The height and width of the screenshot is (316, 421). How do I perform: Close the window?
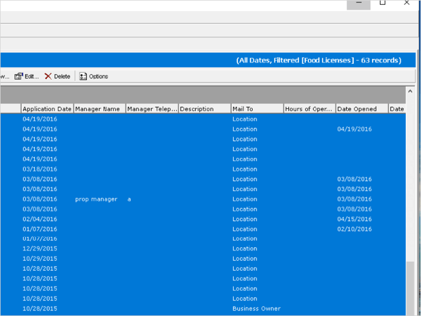[406, 3]
